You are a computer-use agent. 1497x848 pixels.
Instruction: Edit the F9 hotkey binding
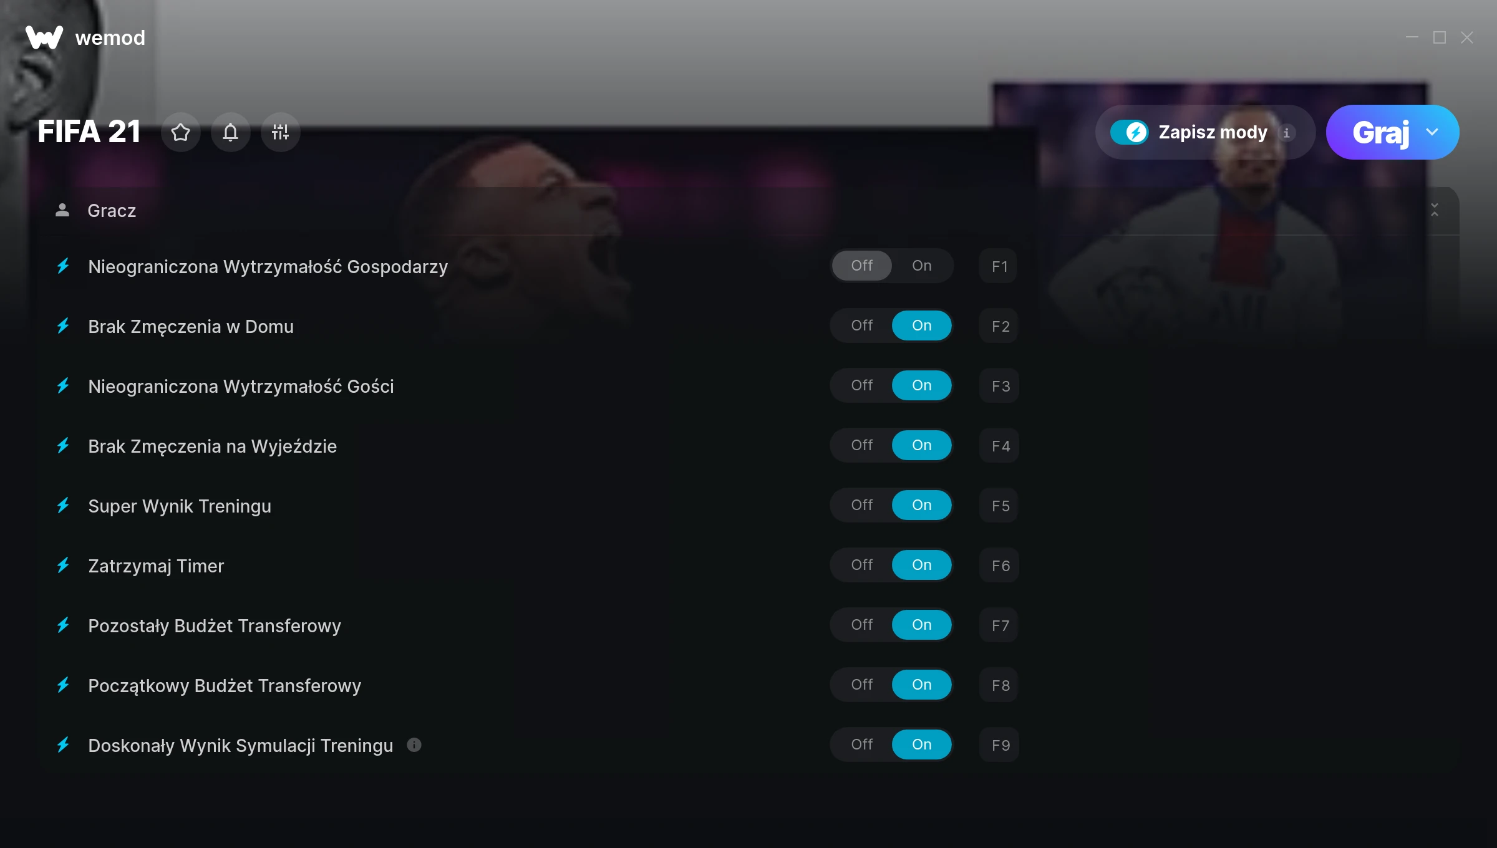pos(999,745)
